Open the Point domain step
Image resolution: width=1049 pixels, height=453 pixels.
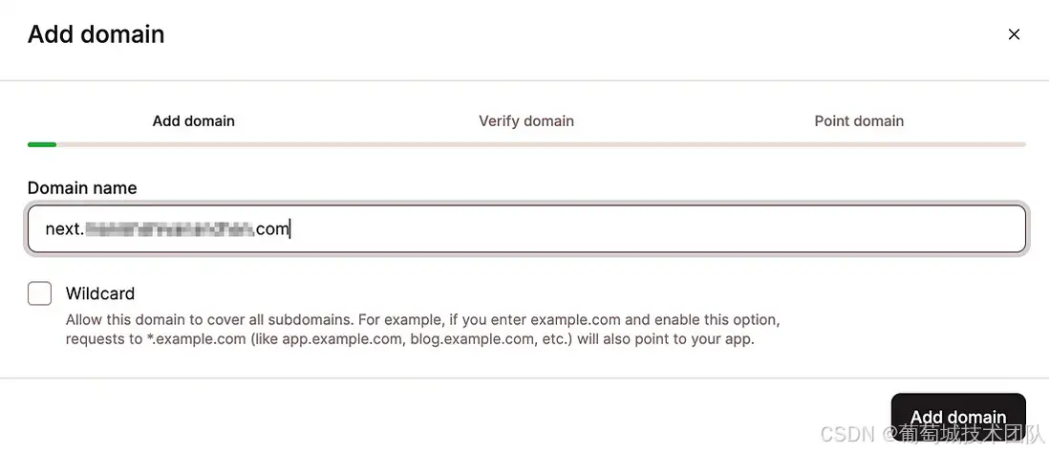coord(858,121)
